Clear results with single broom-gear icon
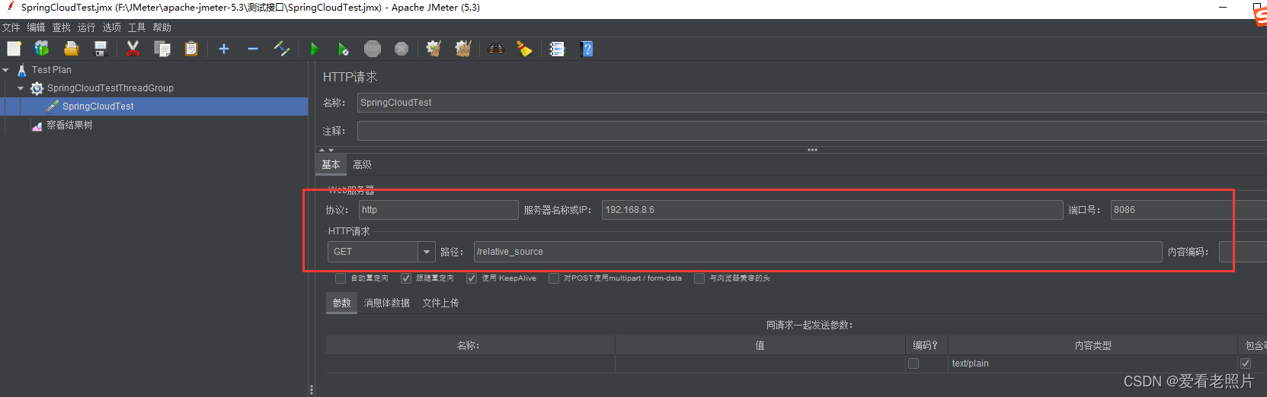Screen dimensions: 1267x397 (x=434, y=49)
